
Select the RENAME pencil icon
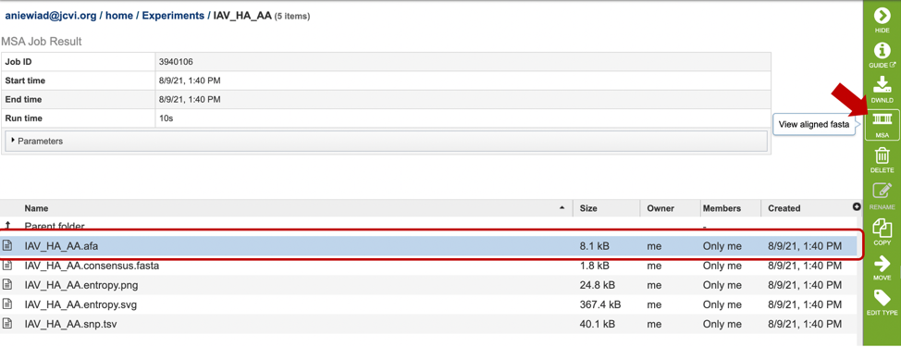[x=882, y=192]
